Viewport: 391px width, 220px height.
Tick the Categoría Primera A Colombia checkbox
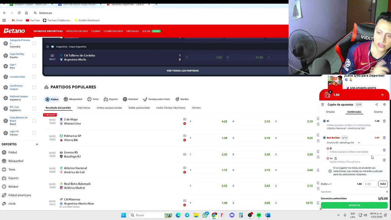pyautogui.click(x=34, y=43)
